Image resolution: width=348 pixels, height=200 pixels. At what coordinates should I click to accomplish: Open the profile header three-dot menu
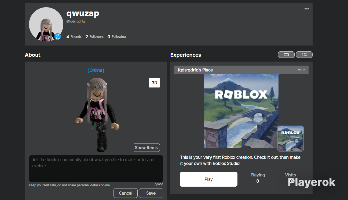(307, 9)
